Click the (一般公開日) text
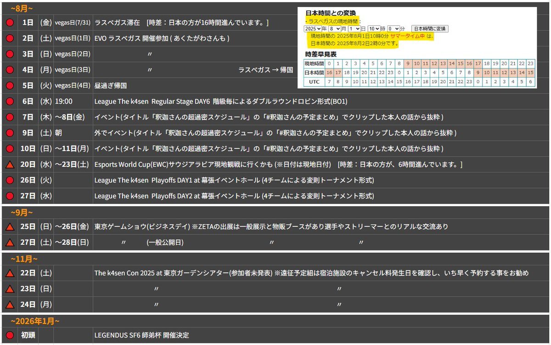Viewport: 551px width, 345px height. [165, 242]
